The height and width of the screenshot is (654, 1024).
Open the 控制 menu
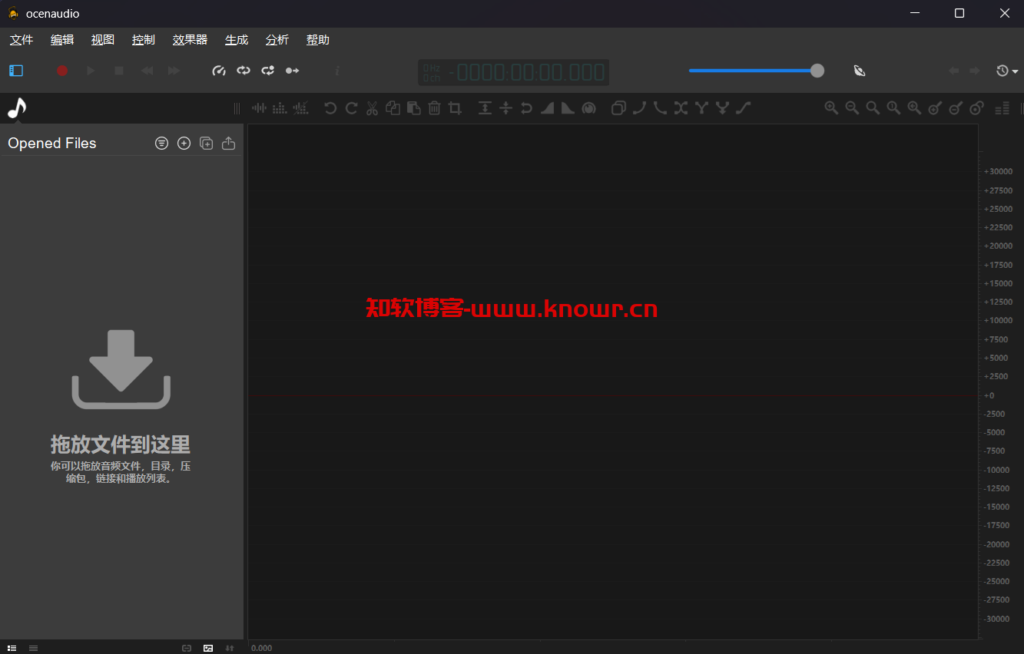(x=144, y=40)
